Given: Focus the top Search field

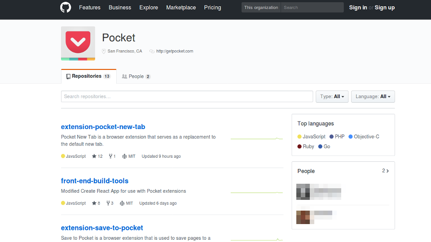Looking at the screenshot, I should [x=312, y=8].
